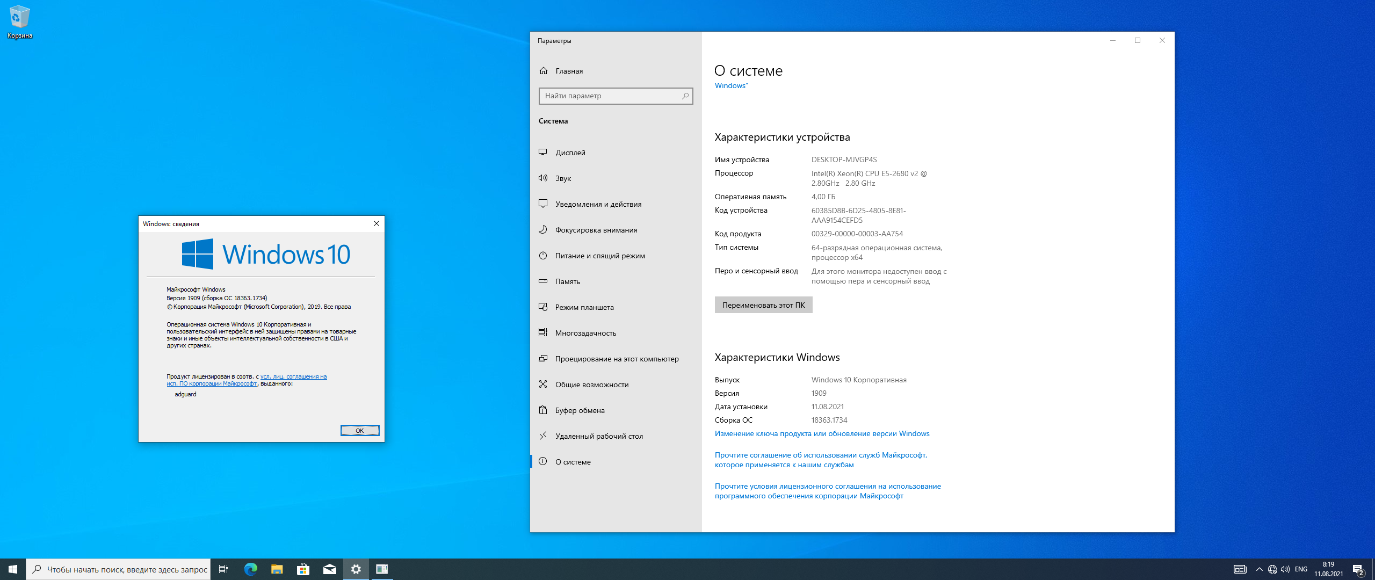
Task: Open Task View on the taskbar
Action: [x=223, y=569]
